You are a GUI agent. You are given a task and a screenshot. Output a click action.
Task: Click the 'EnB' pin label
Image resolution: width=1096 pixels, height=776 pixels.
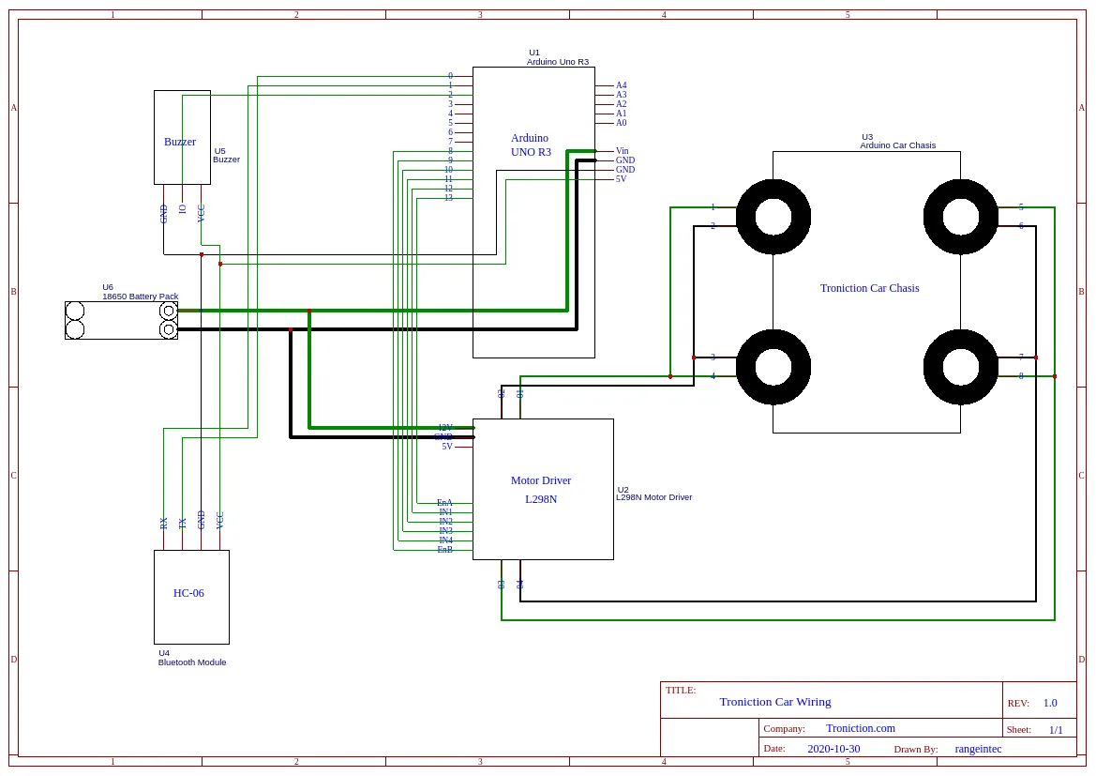pyautogui.click(x=444, y=550)
